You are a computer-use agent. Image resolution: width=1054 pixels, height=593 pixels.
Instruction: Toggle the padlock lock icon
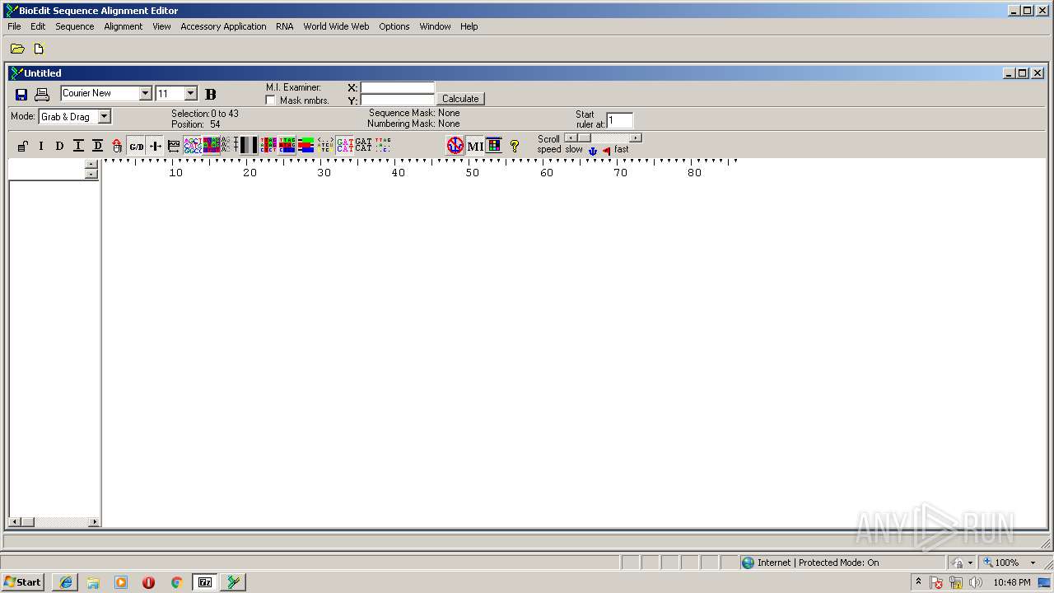(x=22, y=146)
